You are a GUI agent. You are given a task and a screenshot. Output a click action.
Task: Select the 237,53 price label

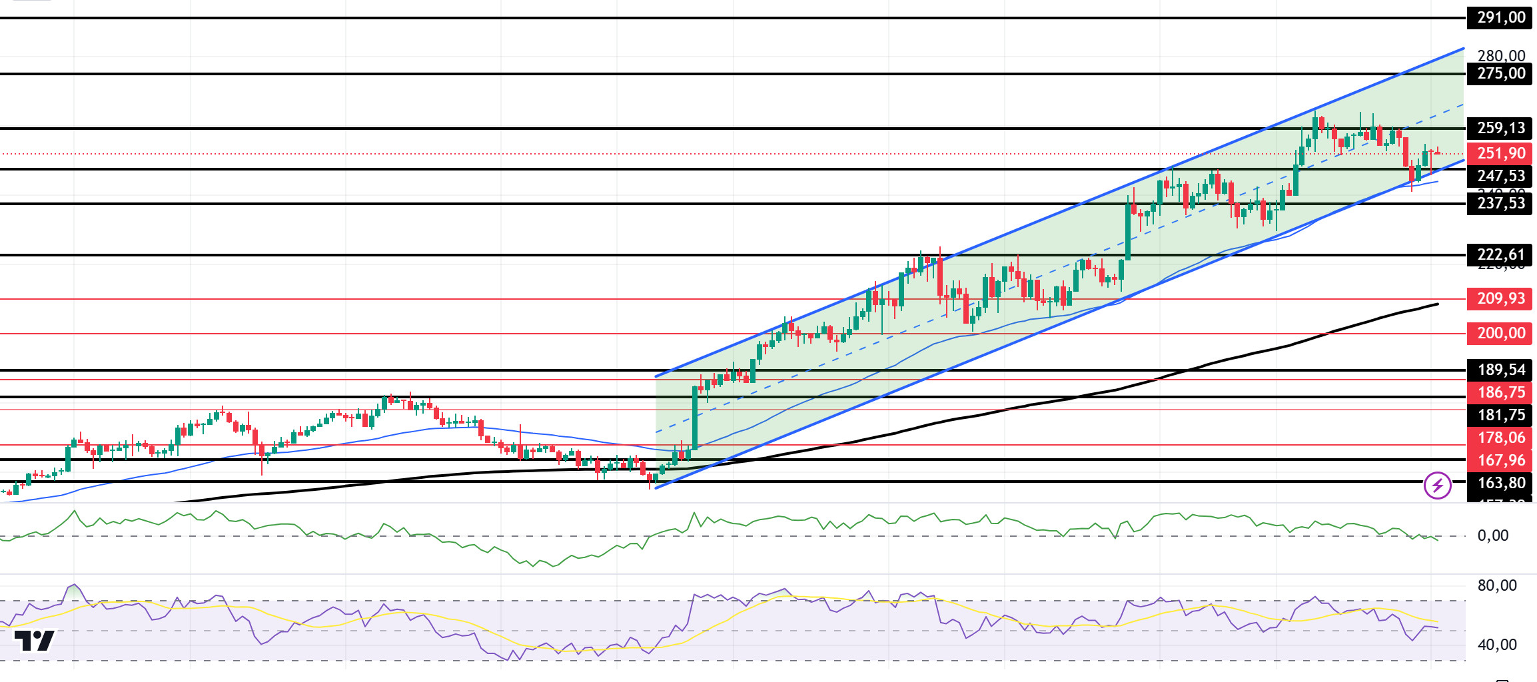pos(1499,204)
